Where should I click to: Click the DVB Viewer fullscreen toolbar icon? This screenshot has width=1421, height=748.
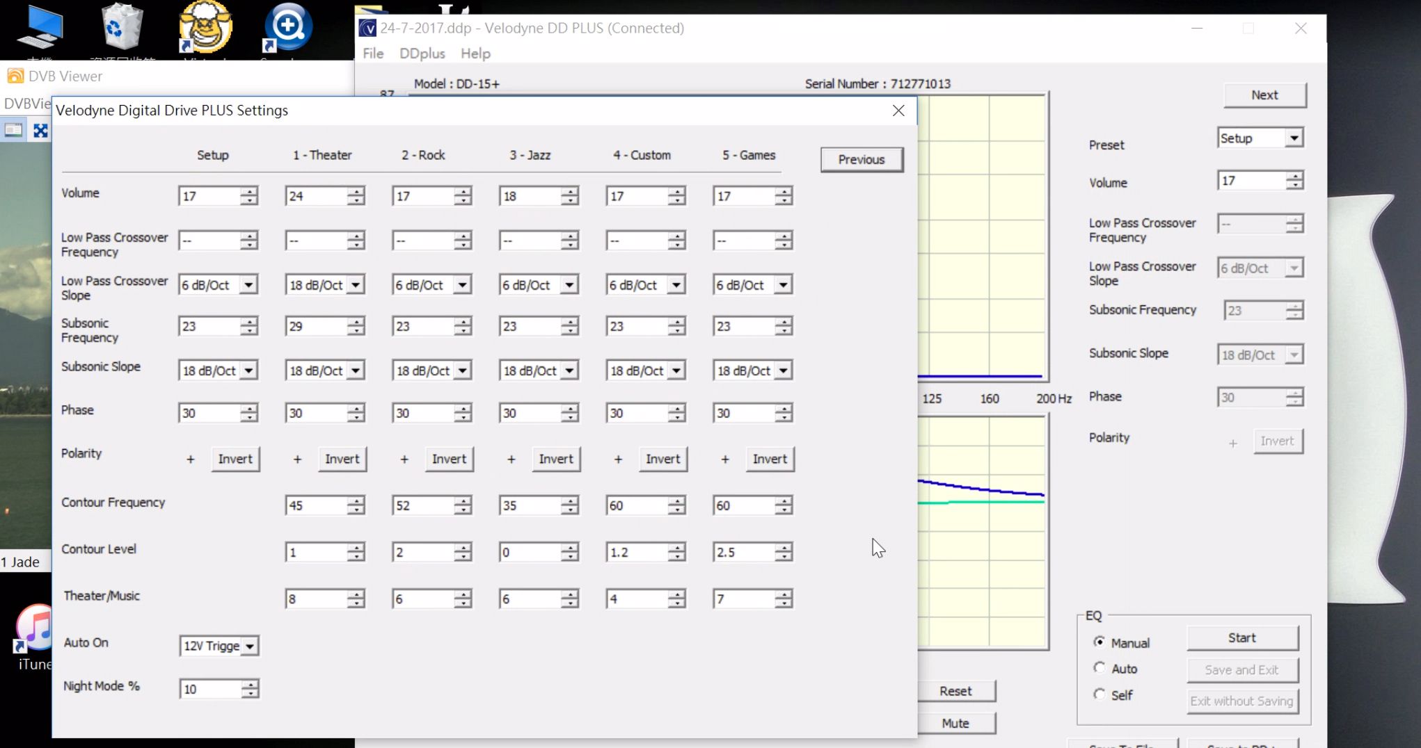pos(41,130)
